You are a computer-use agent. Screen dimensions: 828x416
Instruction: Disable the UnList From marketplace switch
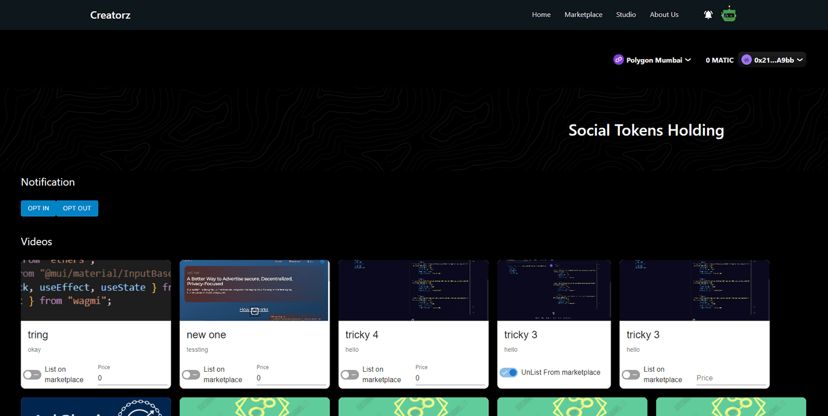pyautogui.click(x=509, y=372)
